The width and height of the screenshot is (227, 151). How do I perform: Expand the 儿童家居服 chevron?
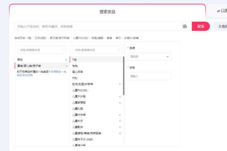coord(120,102)
